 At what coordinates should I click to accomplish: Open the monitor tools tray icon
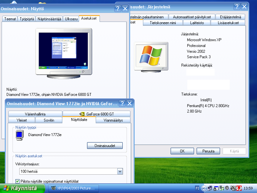coord(233,188)
